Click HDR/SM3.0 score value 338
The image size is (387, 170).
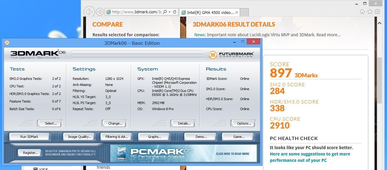[x=277, y=108]
